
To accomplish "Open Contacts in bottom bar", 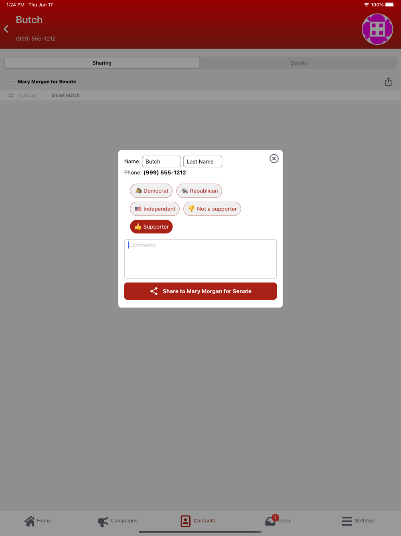I will [198, 521].
